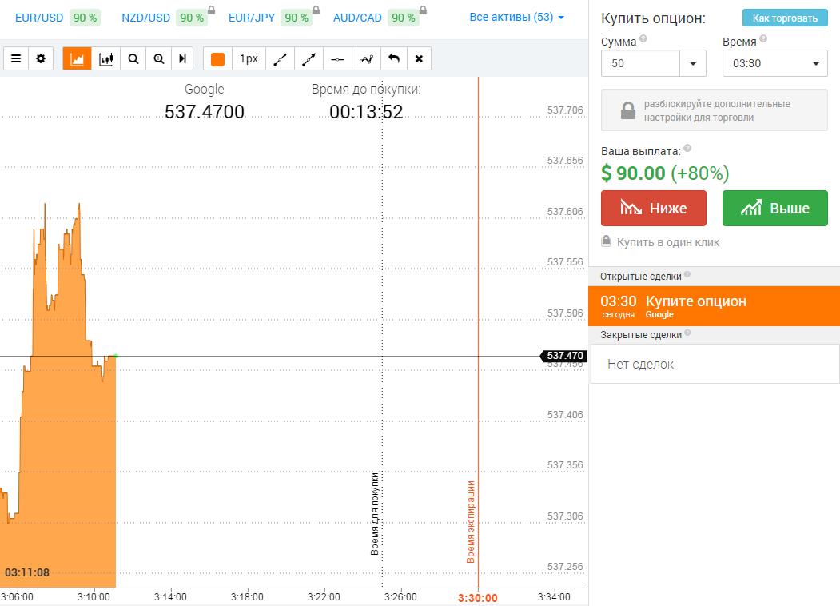The width and height of the screenshot is (840, 606).
Task: Jump chart to latest data
Action: click(183, 58)
